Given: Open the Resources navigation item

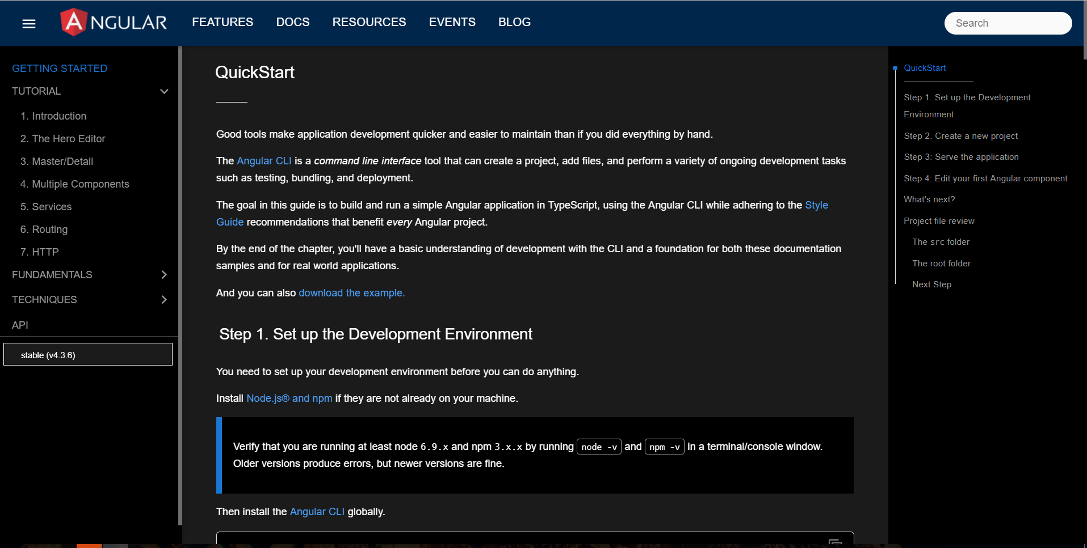Looking at the screenshot, I should pyautogui.click(x=369, y=22).
